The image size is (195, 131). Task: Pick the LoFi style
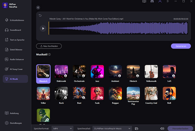coord(169,74)
